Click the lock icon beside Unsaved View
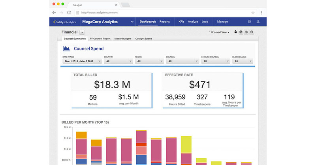Viewport: 316px width, 165px height. point(235,32)
